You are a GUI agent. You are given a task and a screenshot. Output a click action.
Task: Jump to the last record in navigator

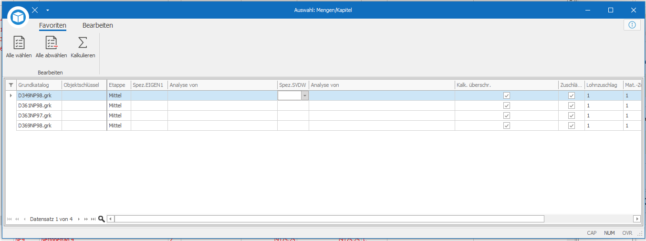(93, 219)
